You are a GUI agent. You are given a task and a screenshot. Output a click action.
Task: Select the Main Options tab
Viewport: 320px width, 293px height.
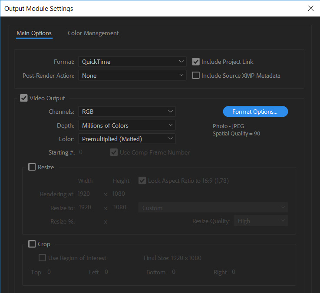34,33
